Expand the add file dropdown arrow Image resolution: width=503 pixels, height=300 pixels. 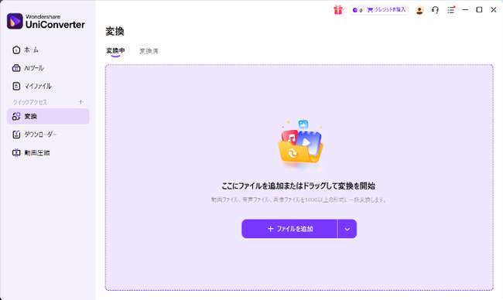347,229
